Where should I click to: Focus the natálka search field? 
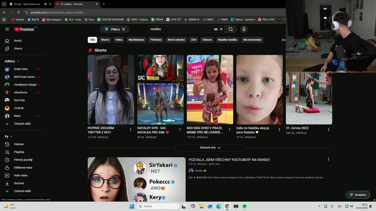pos(181,29)
